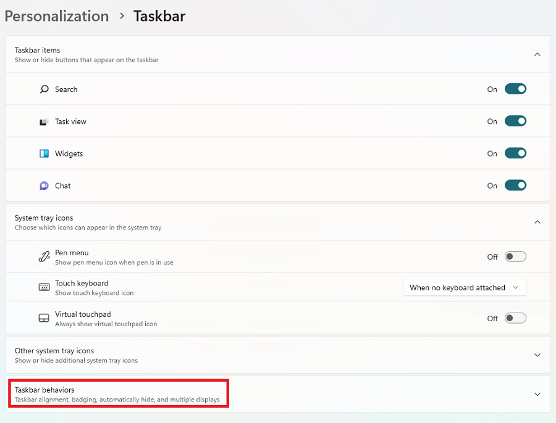Click the Other system tray icons heading

(54, 350)
